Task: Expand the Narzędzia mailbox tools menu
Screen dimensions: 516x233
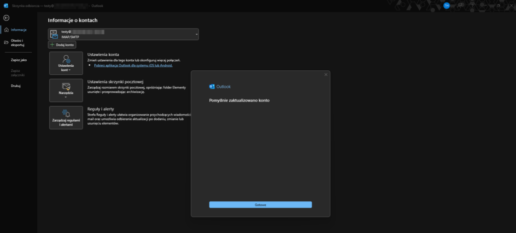Action: [x=66, y=90]
